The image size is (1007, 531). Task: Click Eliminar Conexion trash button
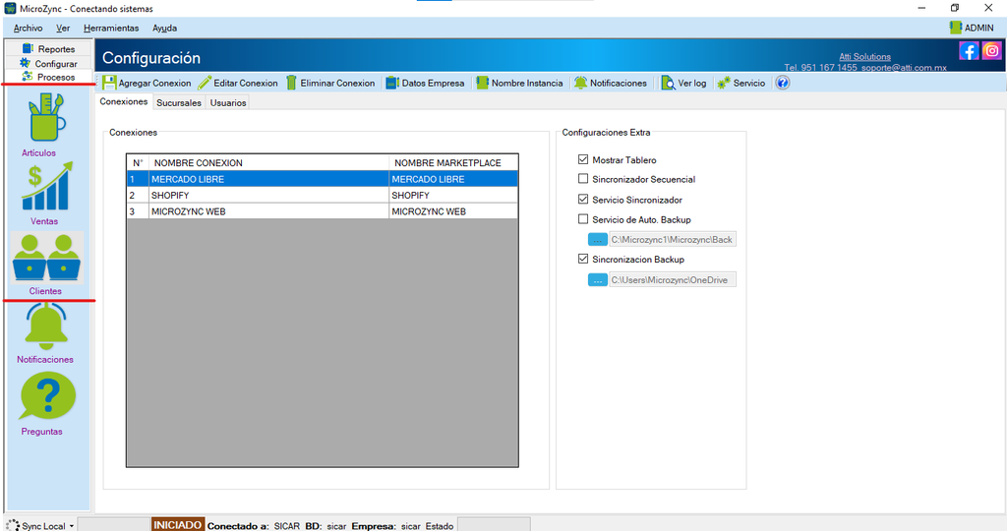pyautogui.click(x=330, y=83)
